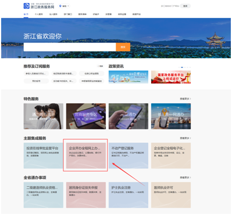232x215 pixels.
Task: Open the 住房公积金提取 service pill
Action: click(x=92, y=74)
